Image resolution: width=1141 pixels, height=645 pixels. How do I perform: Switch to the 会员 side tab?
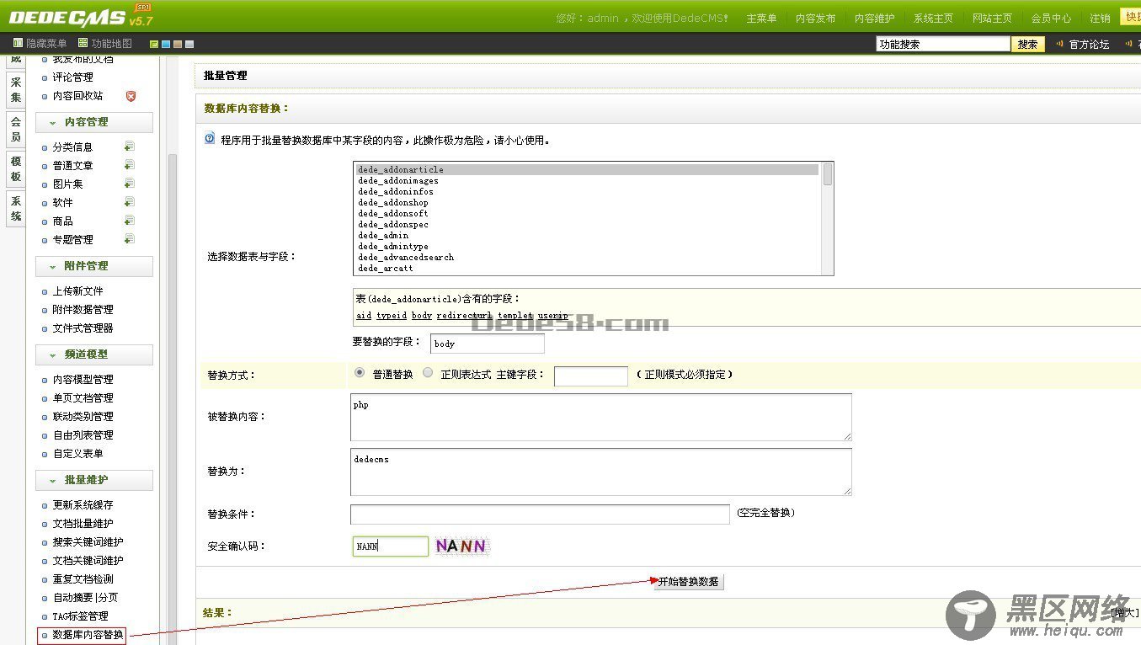tap(15, 130)
